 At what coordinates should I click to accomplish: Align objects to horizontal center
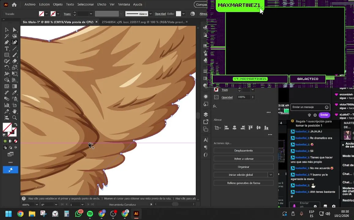tap(235, 128)
